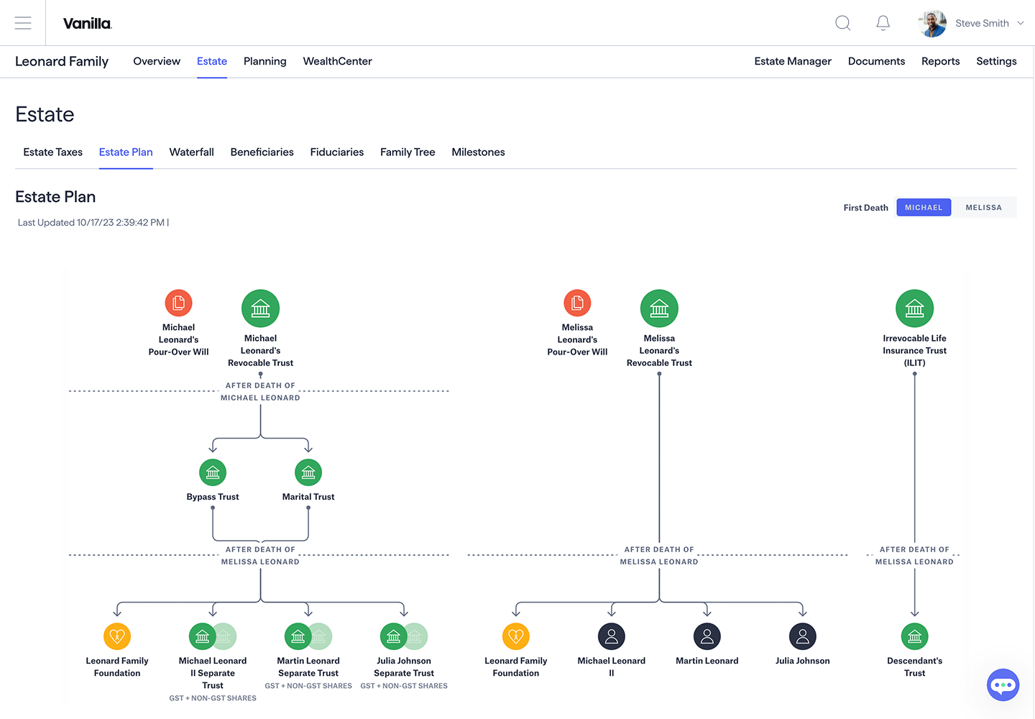Viewport: 1035px width, 719px height.
Task: Open Estate Manager
Action: pyautogui.click(x=793, y=61)
